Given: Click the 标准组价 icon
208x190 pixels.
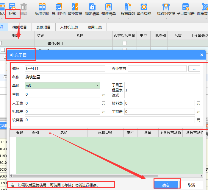Looking at the screenshot, I should click(x=42, y=7).
